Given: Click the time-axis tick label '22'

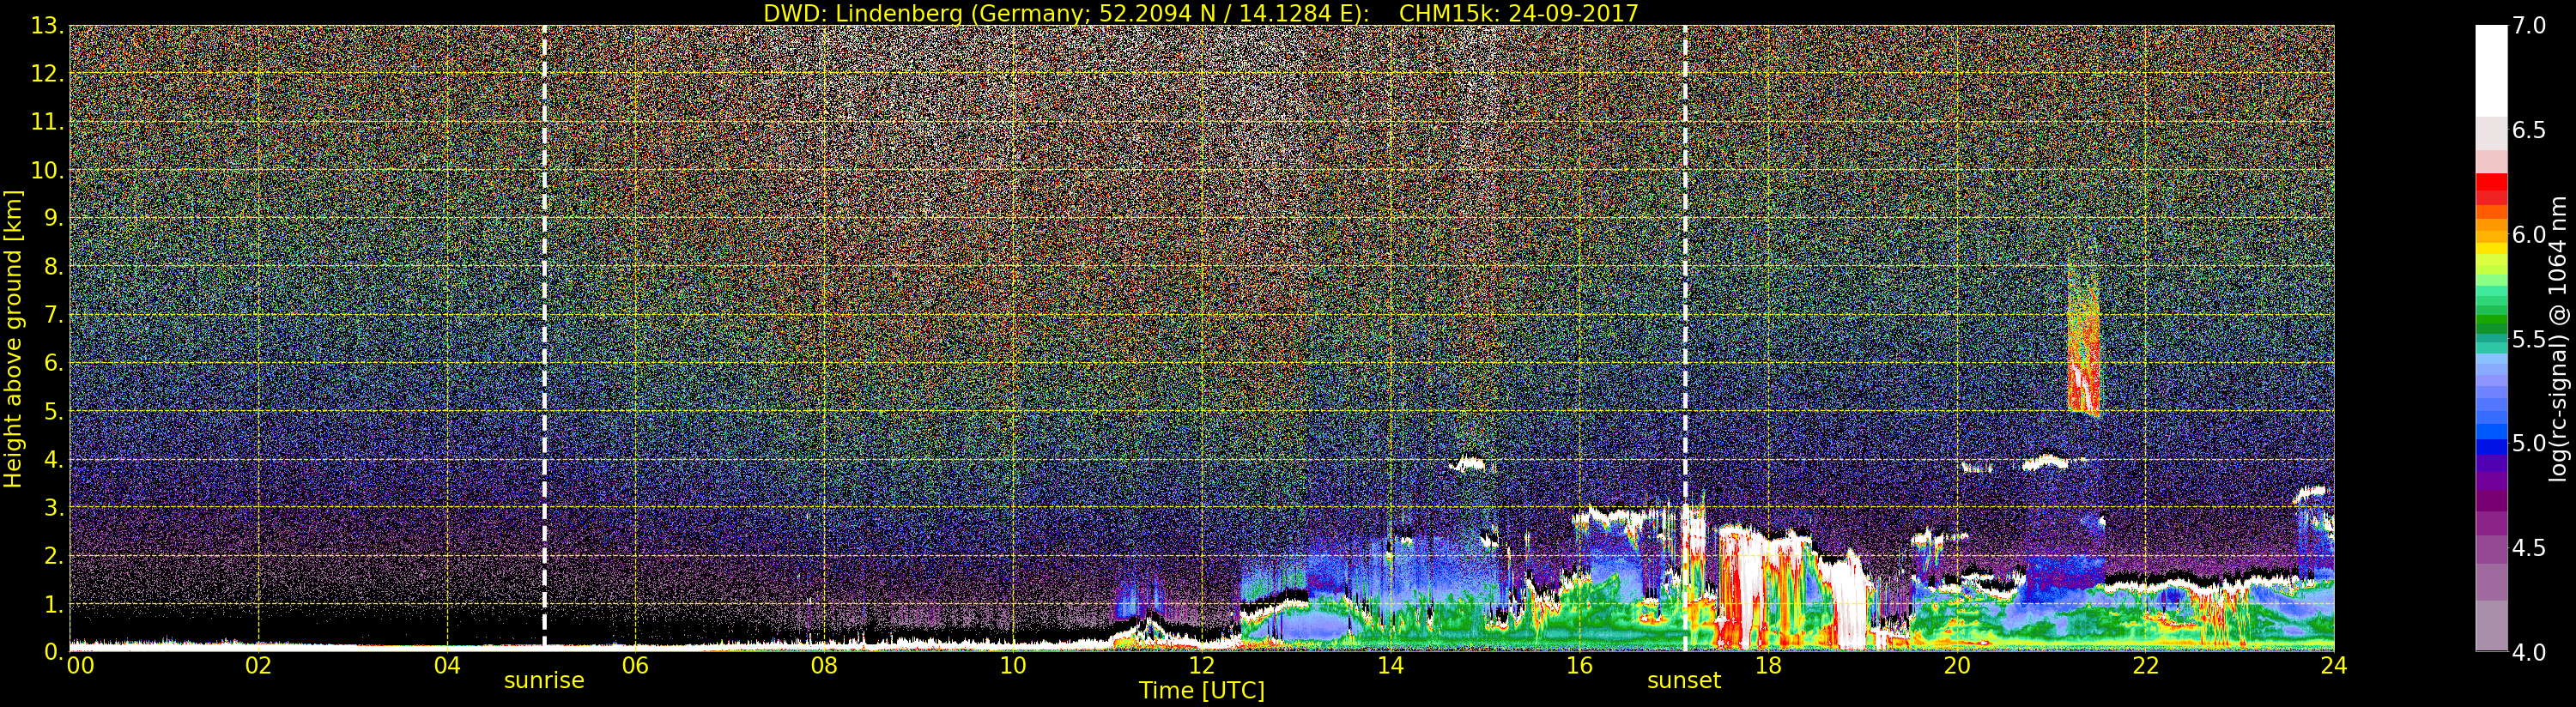Looking at the screenshot, I should pyautogui.click(x=2145, y=666).
